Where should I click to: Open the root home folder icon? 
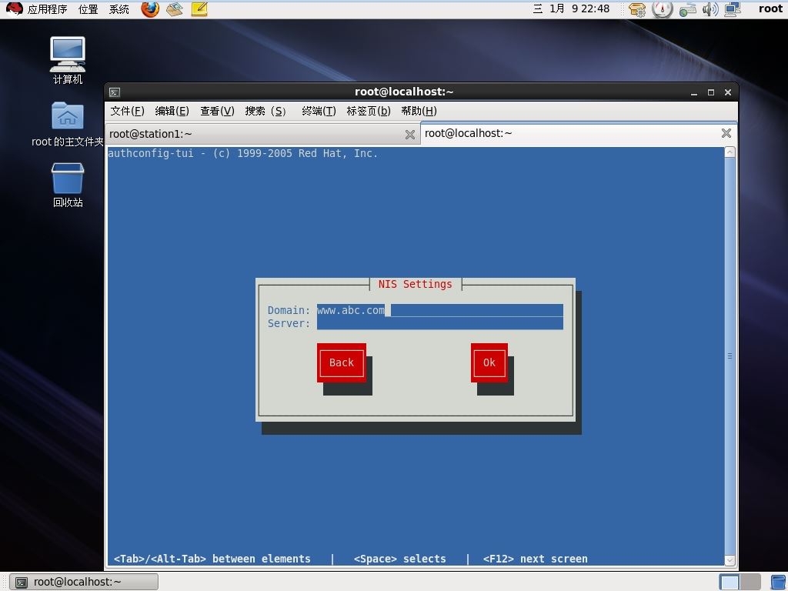coord(68,124)
